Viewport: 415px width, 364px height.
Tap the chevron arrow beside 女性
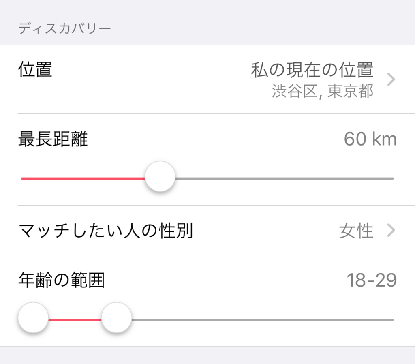tap(391, 231)
